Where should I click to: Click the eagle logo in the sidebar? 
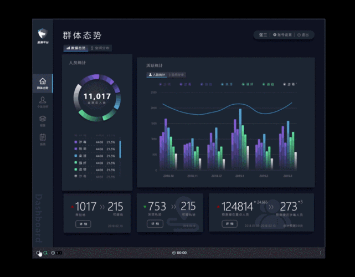coord(43,34)
